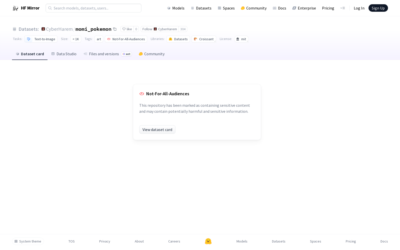Click the Datasets library tag

[x=178, y=39]
